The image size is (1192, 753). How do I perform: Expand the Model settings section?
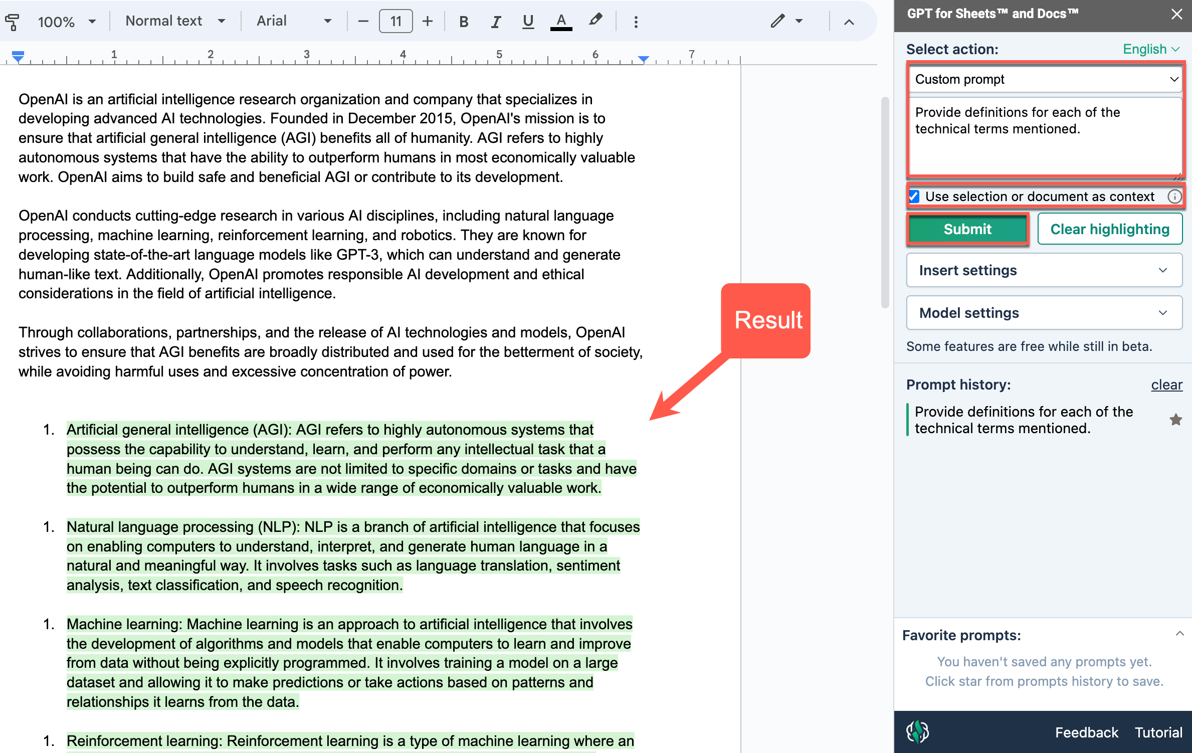pyautogui.click(x=1044, y=313)
